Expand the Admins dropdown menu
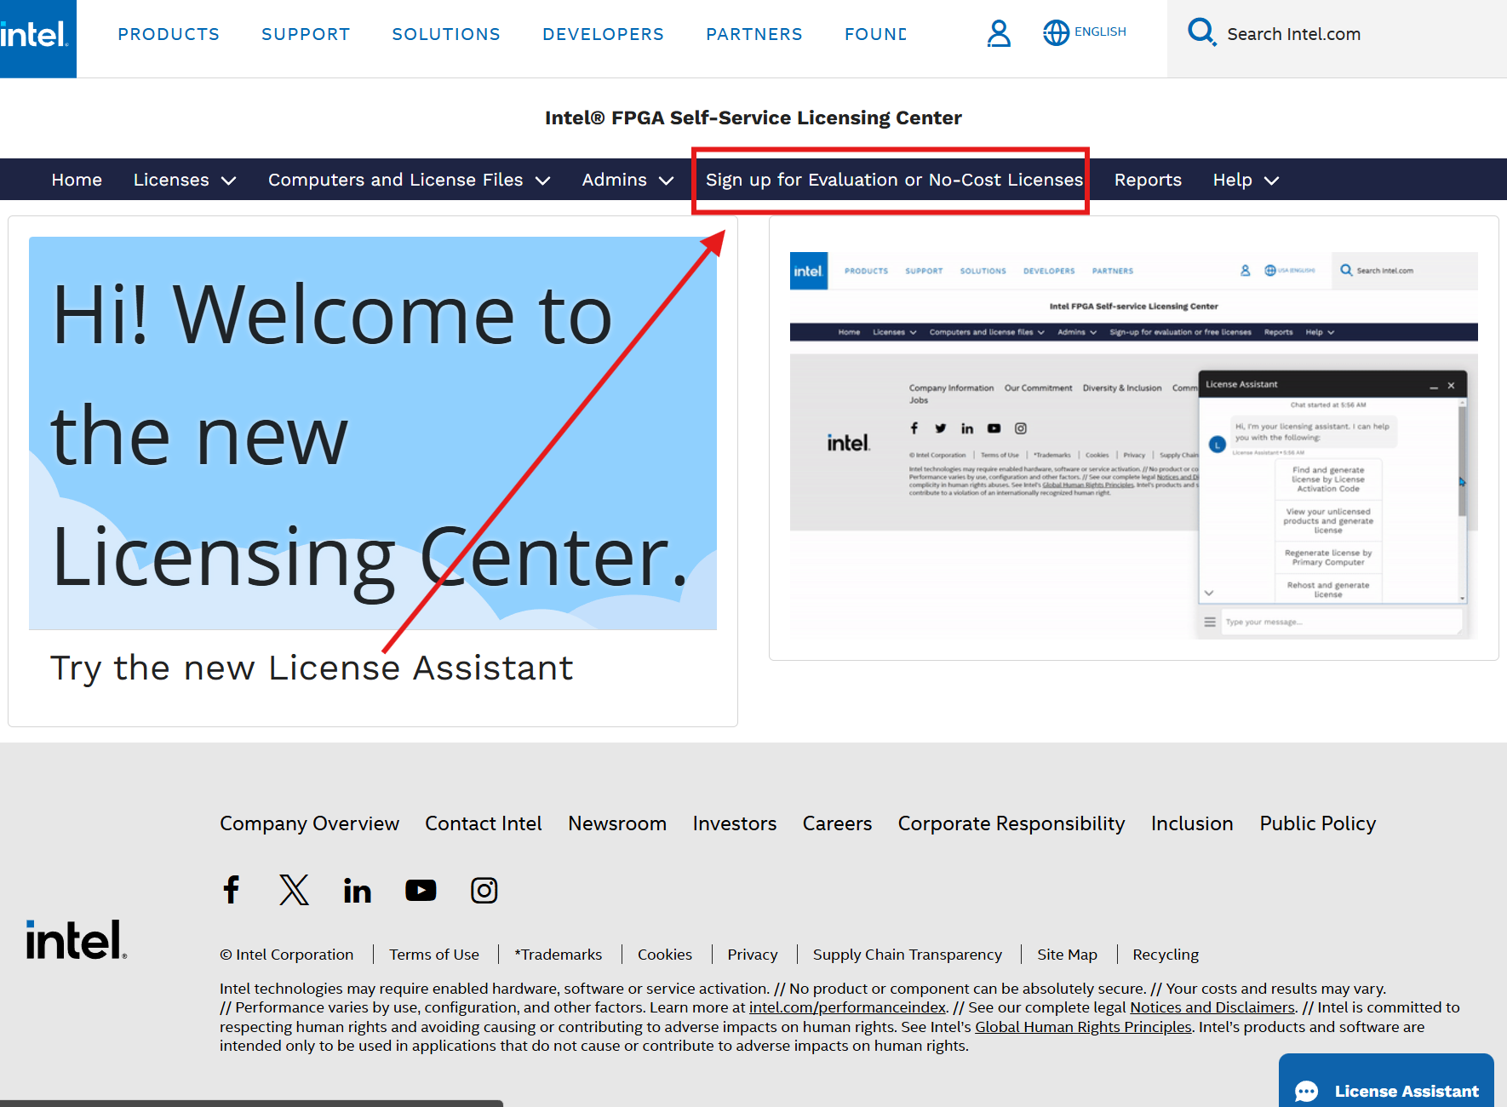Screen dimensions: 1507x1107 tap(627, 180)
